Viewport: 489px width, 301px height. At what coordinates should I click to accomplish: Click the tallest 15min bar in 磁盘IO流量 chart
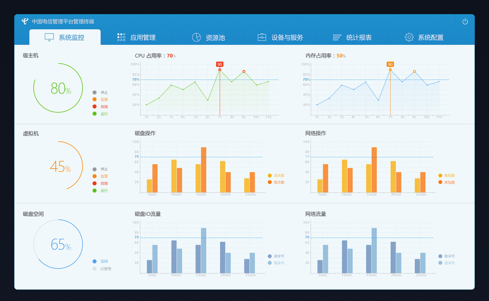point(204,250)
